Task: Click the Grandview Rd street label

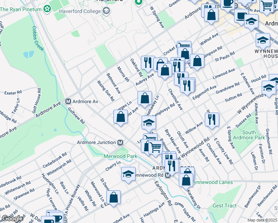Action: pos(228,88)
